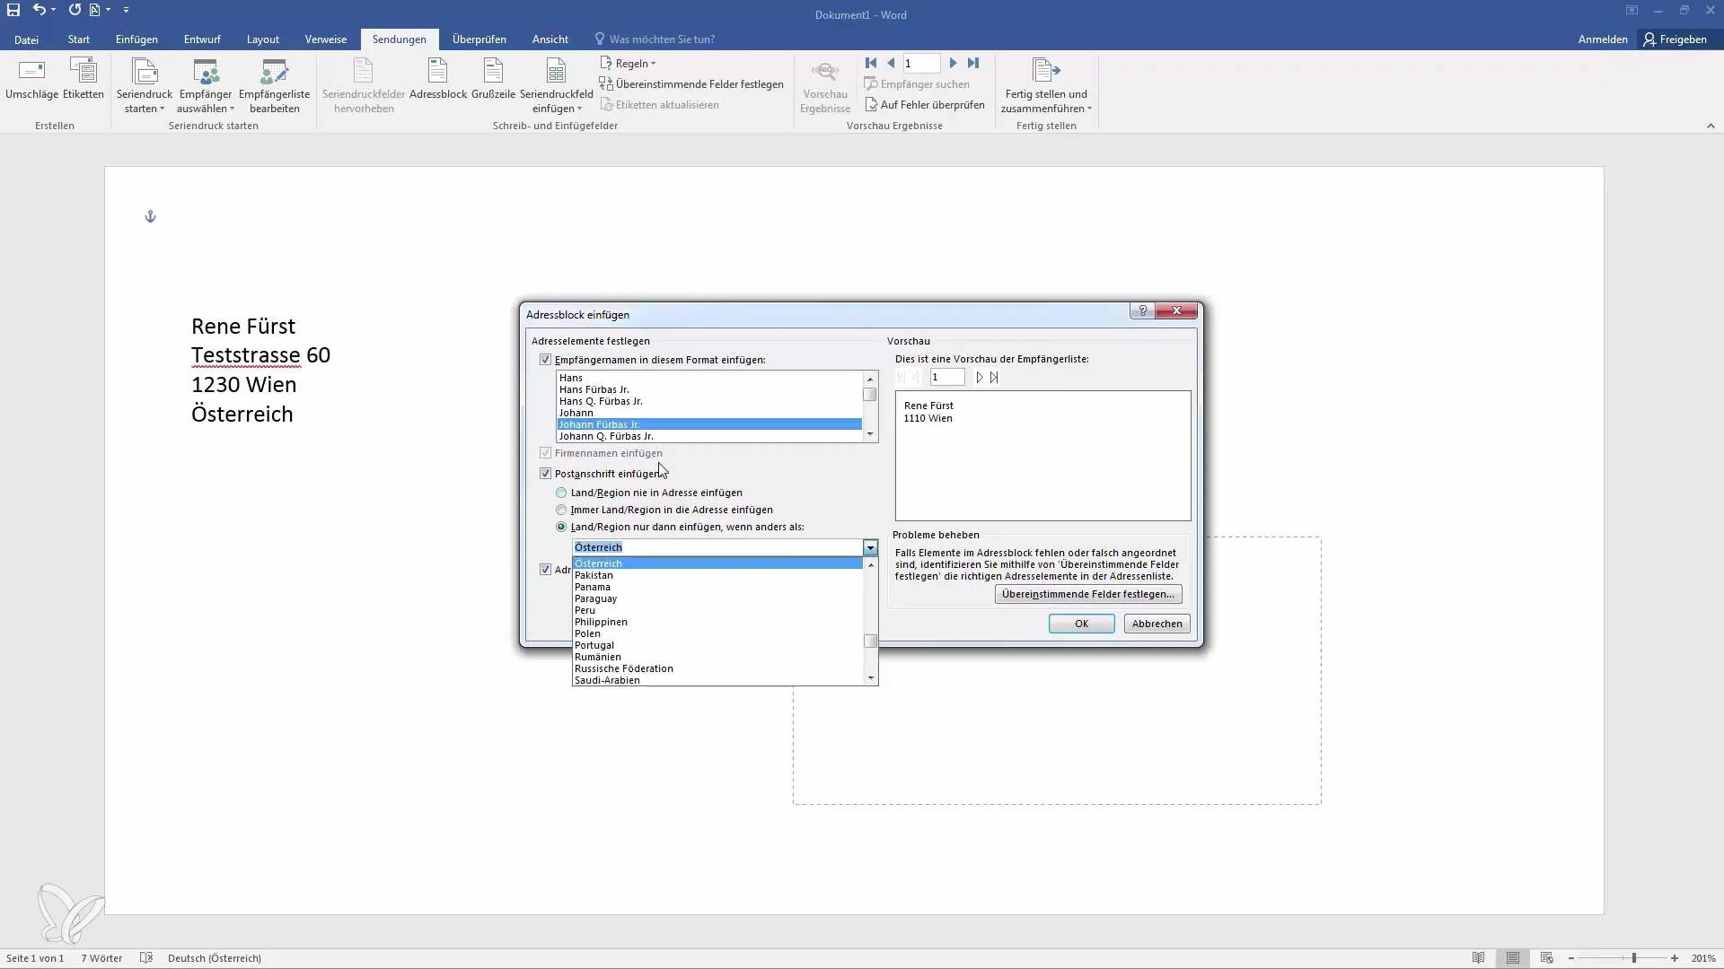The width and height of the screenshot is (1724, 969).
Task: Switch to Überprüfen tab
Action: pyautogui.click(x=479, y=39)
